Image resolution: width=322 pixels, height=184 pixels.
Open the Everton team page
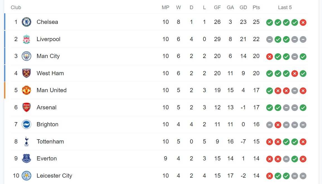tap(47, 158)
